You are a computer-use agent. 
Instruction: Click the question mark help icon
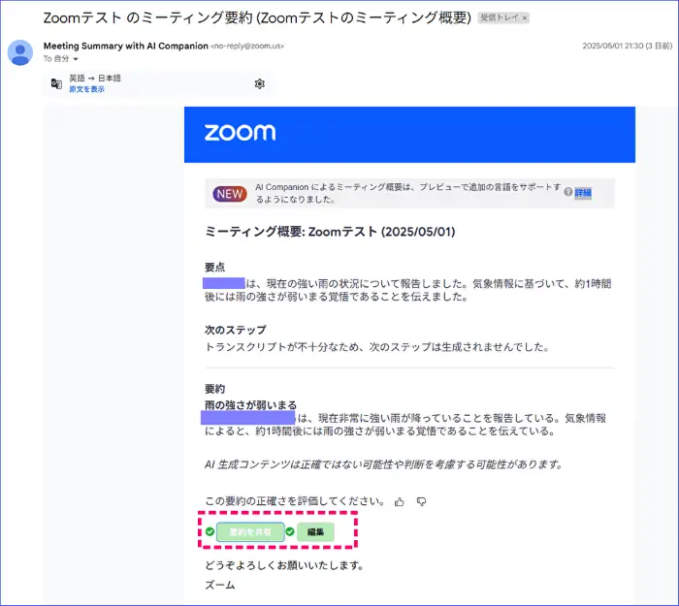click(568, 192)
